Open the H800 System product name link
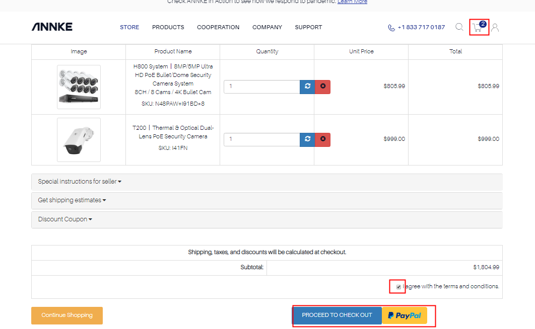The width and height of the screenshot is (535, 329). (173, 79)
